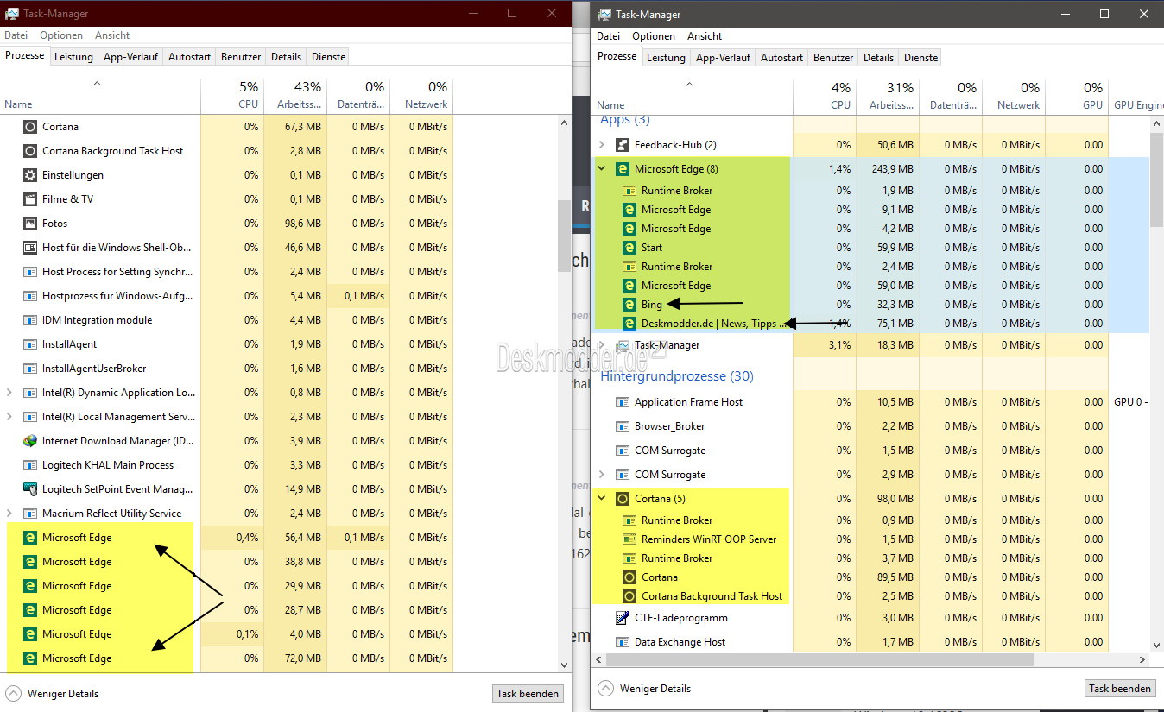Click the InstallAgentUserBroker process icon
1164x712 pixels.
tap(30, 369)
